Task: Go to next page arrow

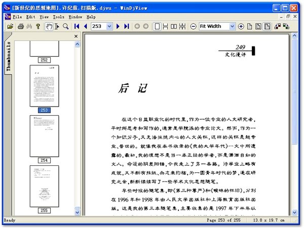Action: [118, 26]
